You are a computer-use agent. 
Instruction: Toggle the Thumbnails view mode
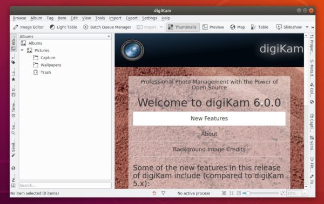(x=183, y=27)
